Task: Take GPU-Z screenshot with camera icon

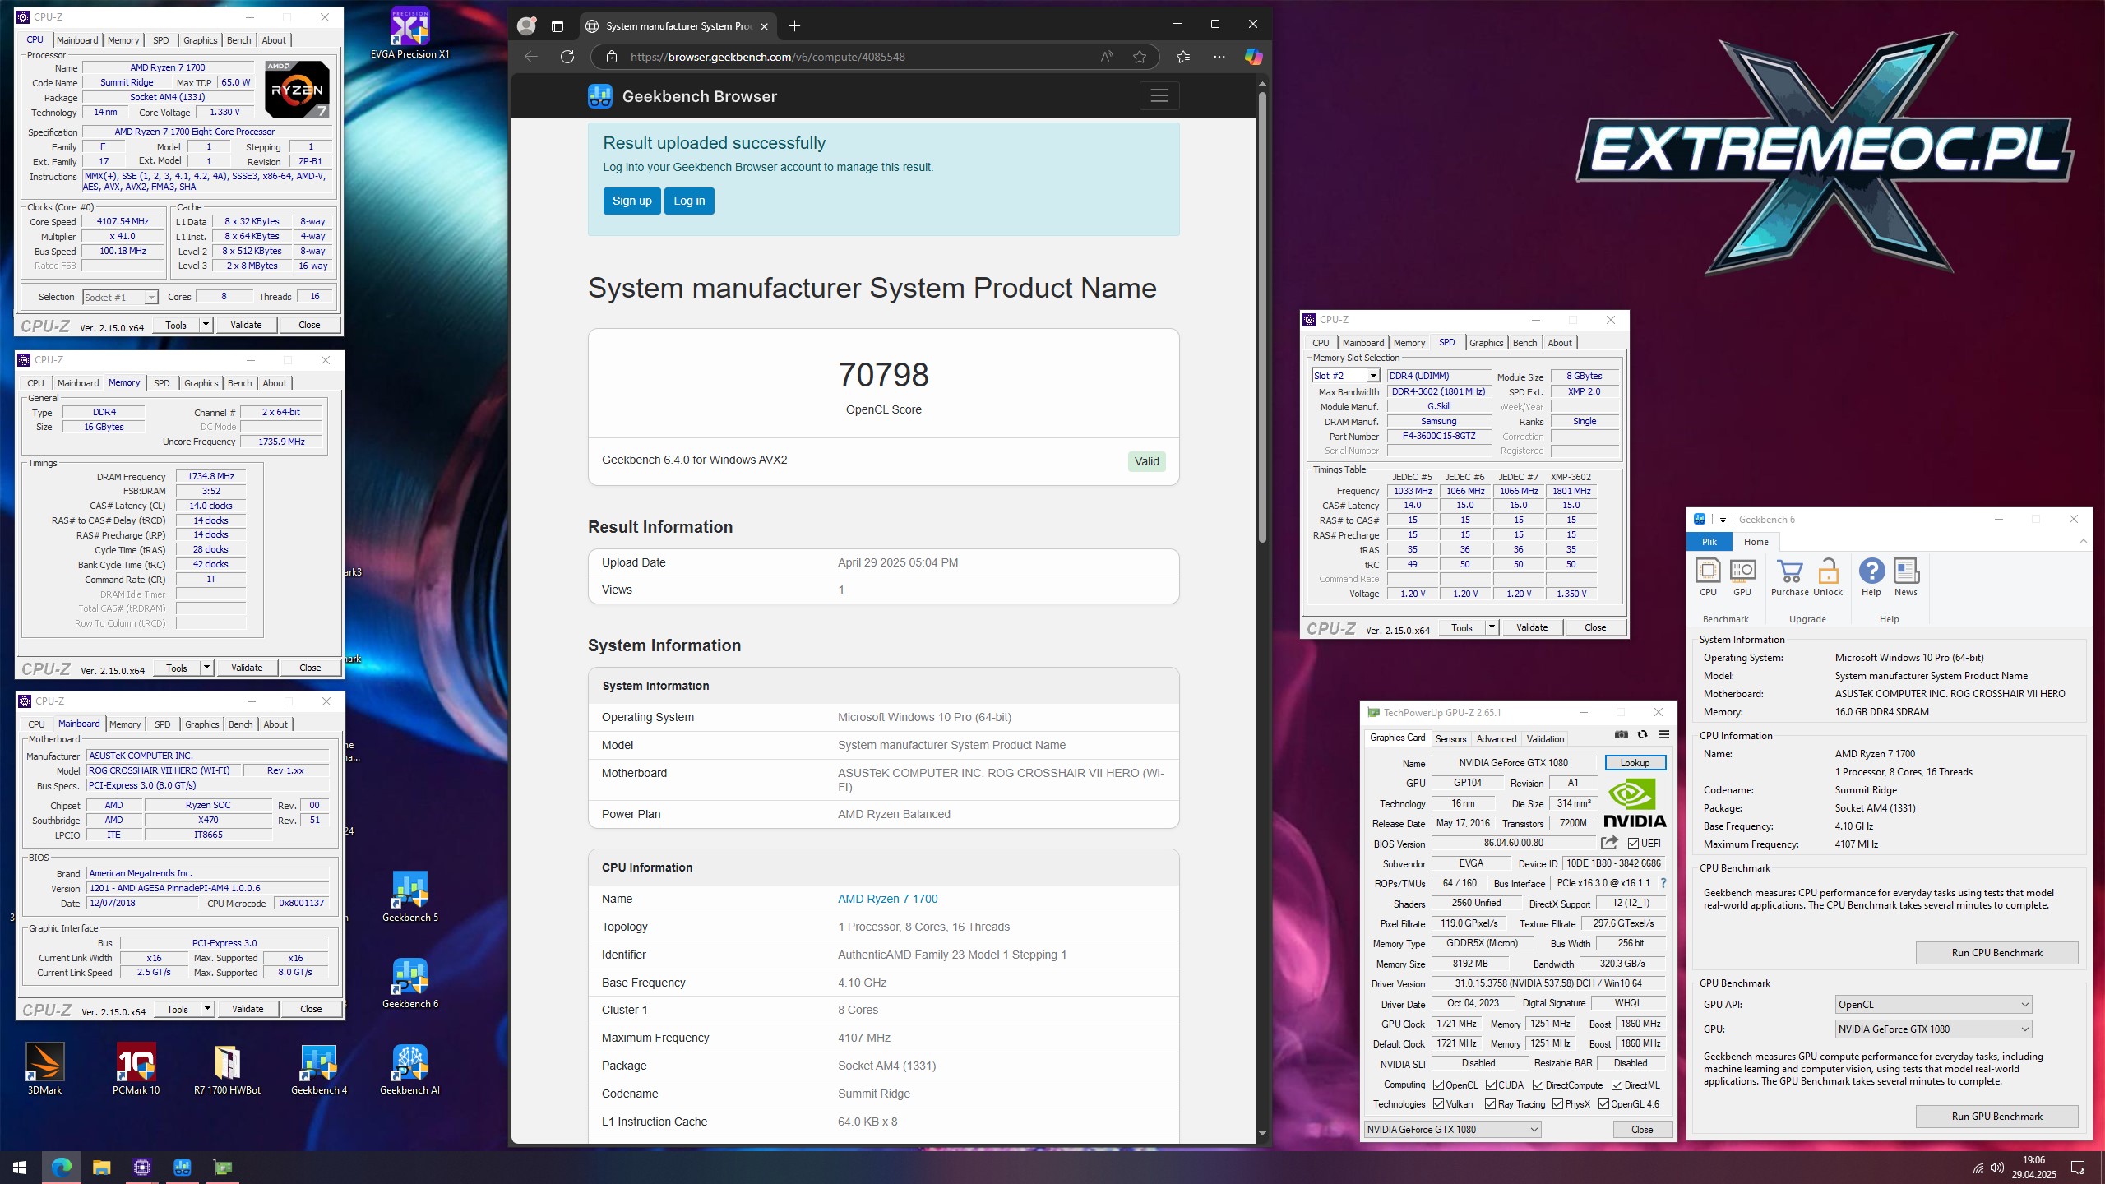Action: (x=1621, y=734)
